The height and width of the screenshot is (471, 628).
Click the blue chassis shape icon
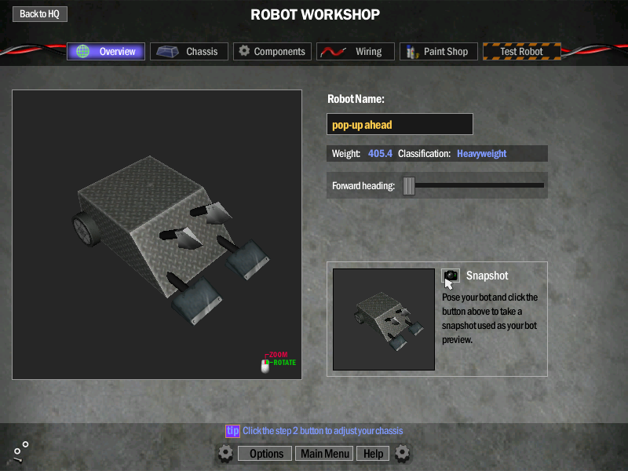click(x=167, y=52)
